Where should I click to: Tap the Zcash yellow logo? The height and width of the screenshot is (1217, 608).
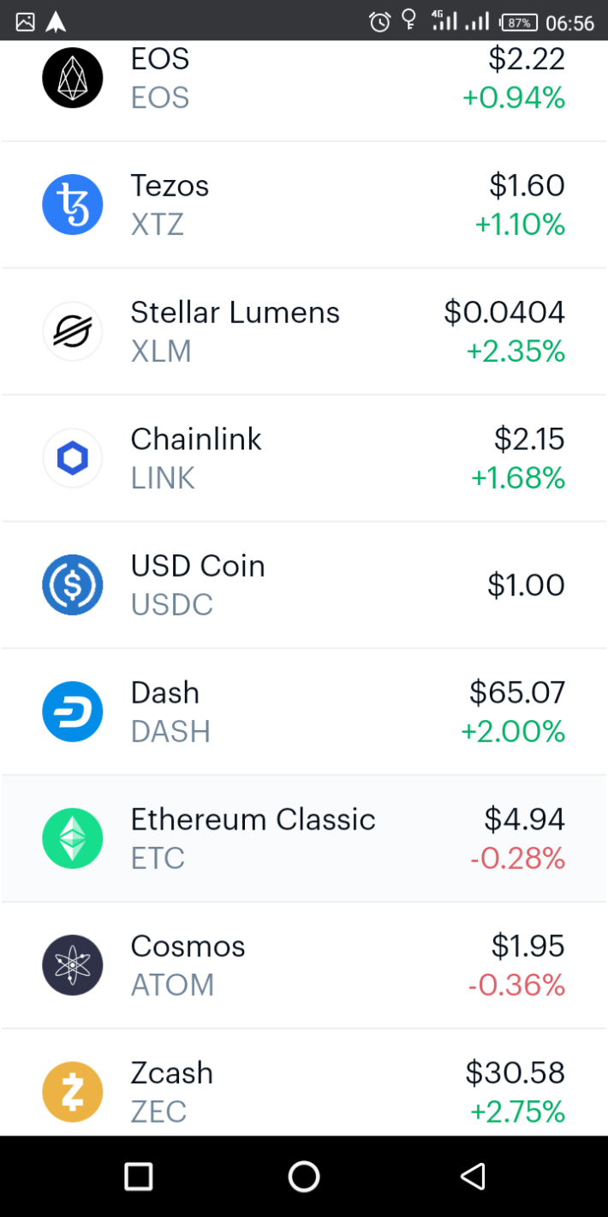[73, 1092]
